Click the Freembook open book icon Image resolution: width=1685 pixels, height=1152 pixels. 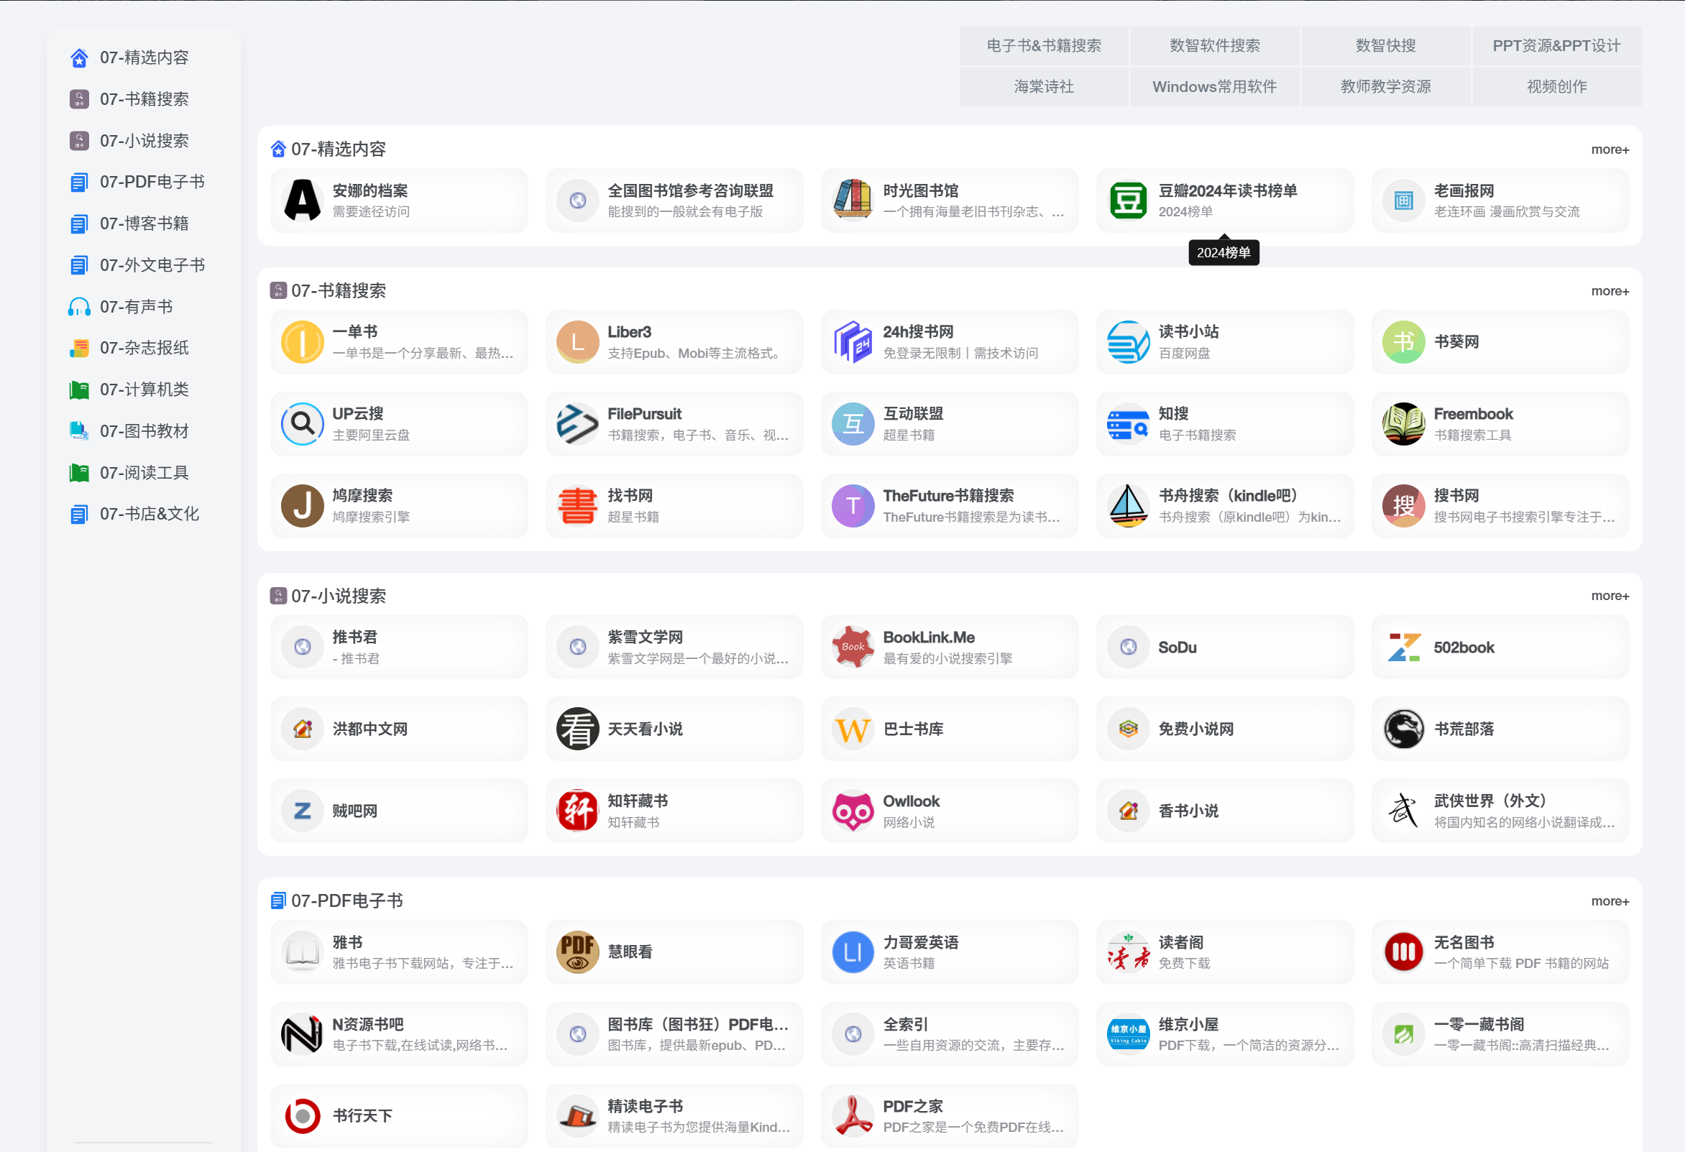[x=1404, y=424]
